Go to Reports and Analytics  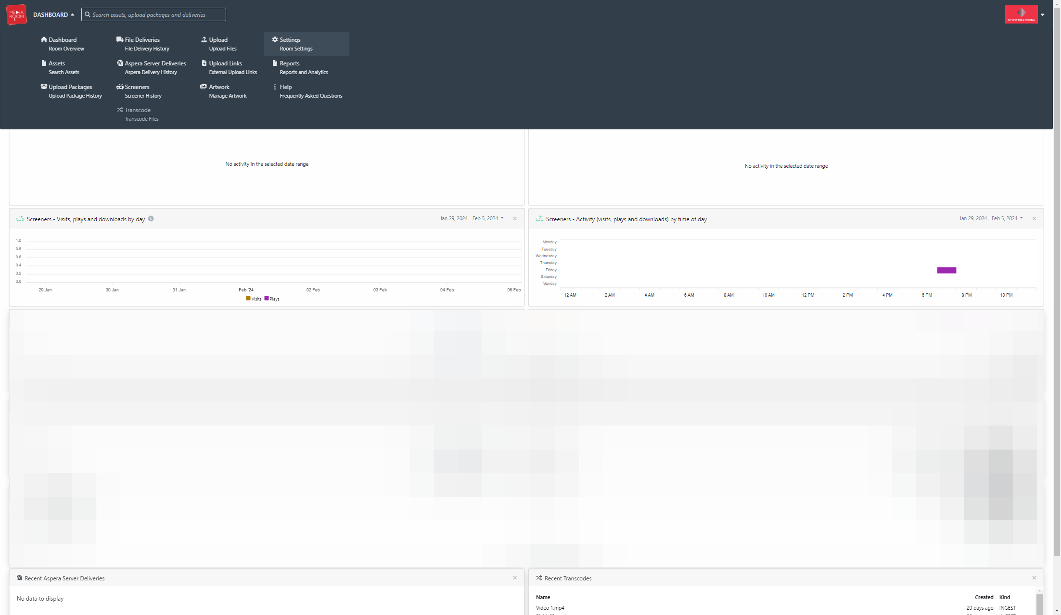[x=304, y=72]
